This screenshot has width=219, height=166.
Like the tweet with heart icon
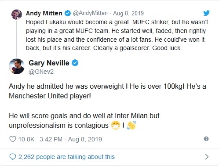(13, 139)
